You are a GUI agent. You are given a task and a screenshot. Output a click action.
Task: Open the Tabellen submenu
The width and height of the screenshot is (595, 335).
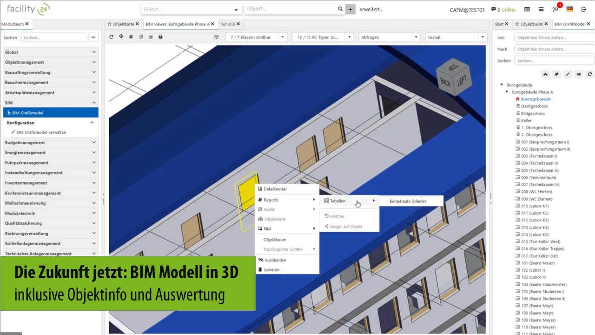point(349,201)
